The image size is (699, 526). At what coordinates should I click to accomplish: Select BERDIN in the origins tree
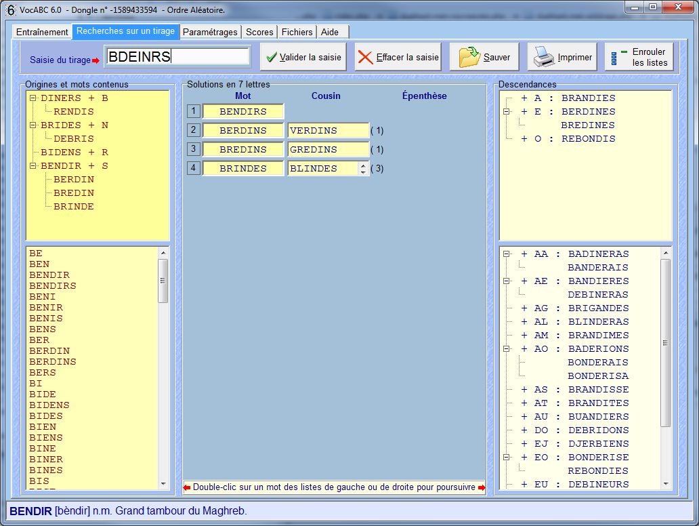point(74,180)
